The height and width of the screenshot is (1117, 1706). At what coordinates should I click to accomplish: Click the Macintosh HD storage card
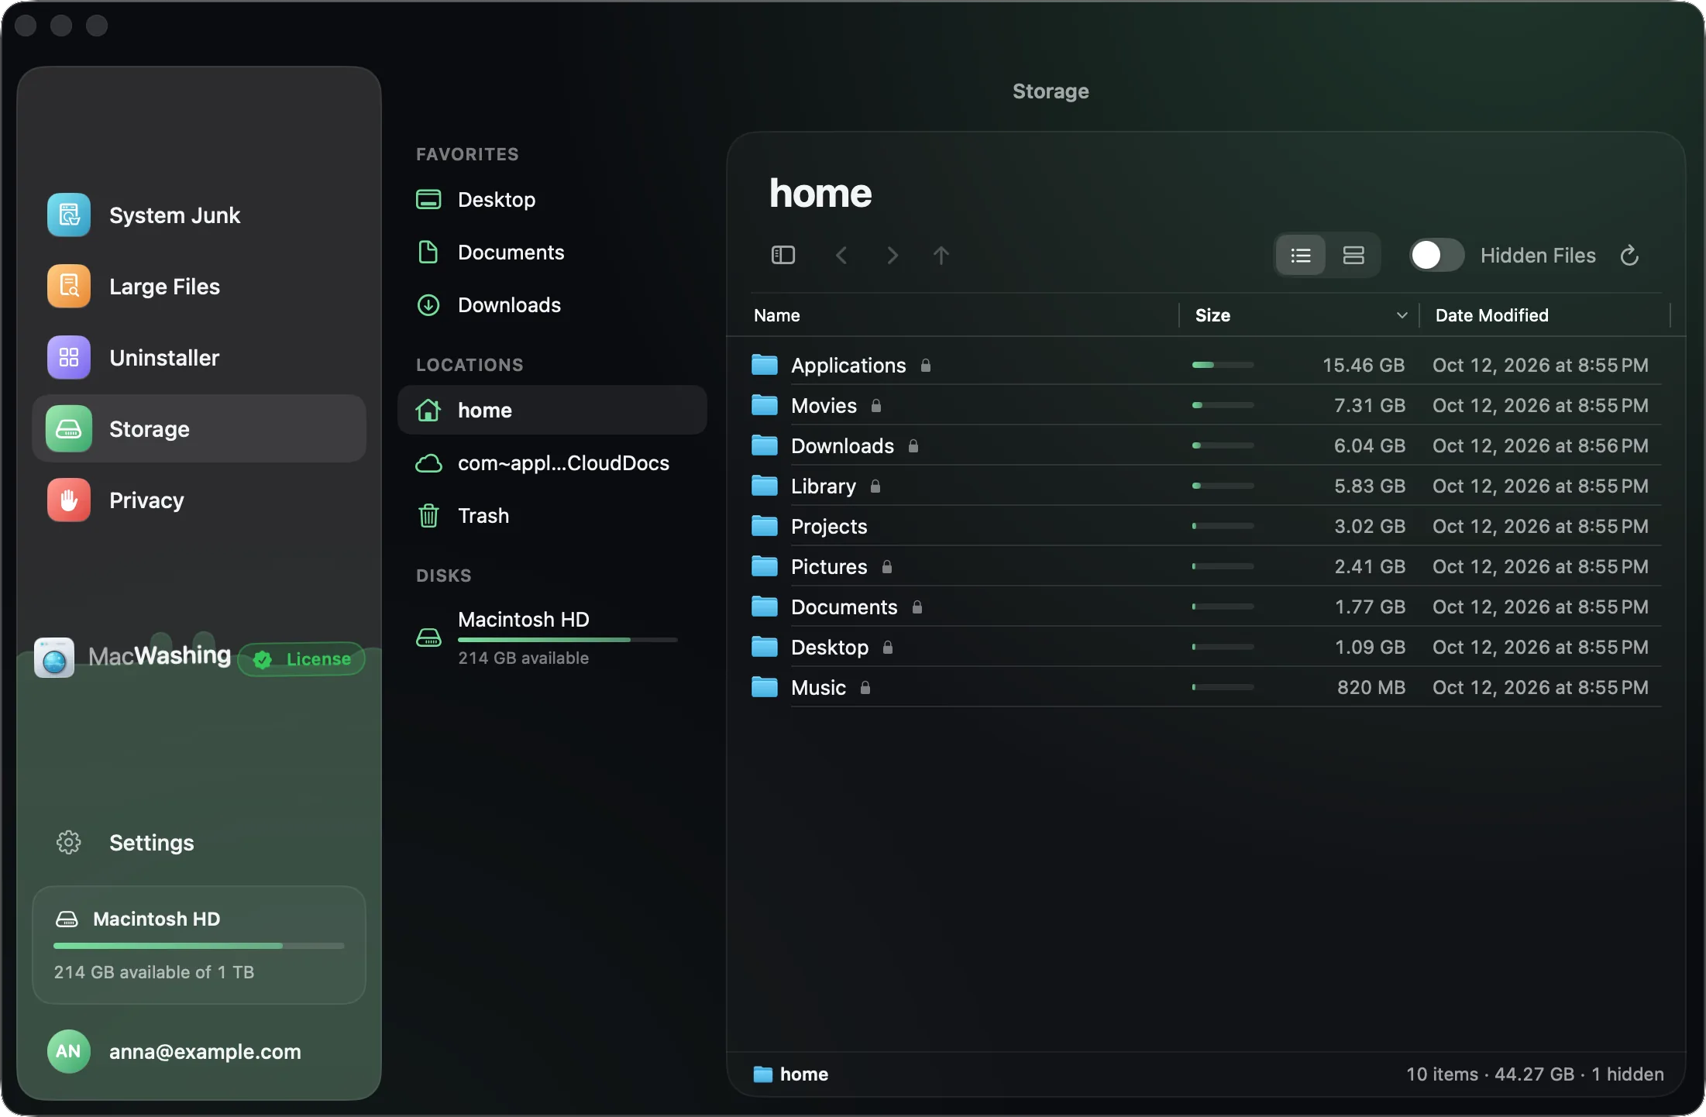coord(199,945)
